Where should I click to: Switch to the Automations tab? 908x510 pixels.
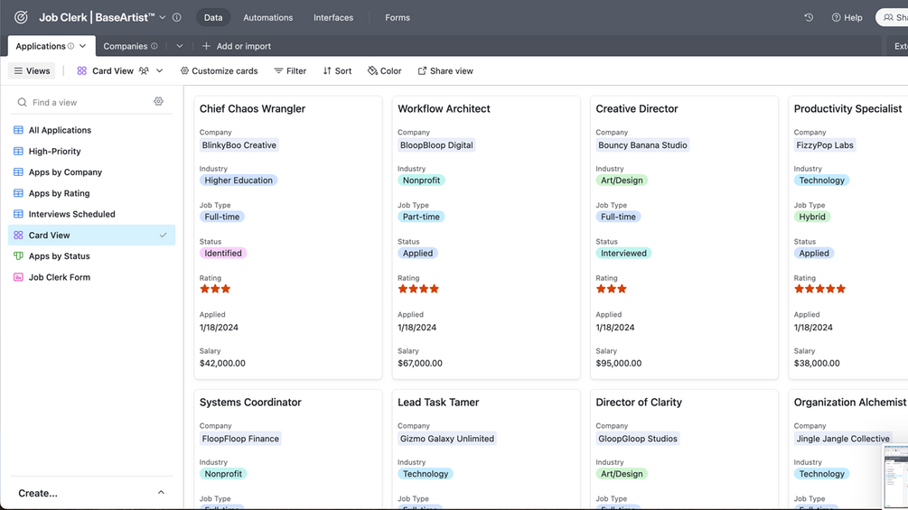coord(267,17)
